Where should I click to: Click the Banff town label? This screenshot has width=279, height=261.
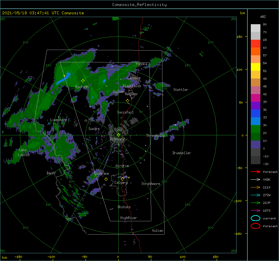(x=51, y=173)
